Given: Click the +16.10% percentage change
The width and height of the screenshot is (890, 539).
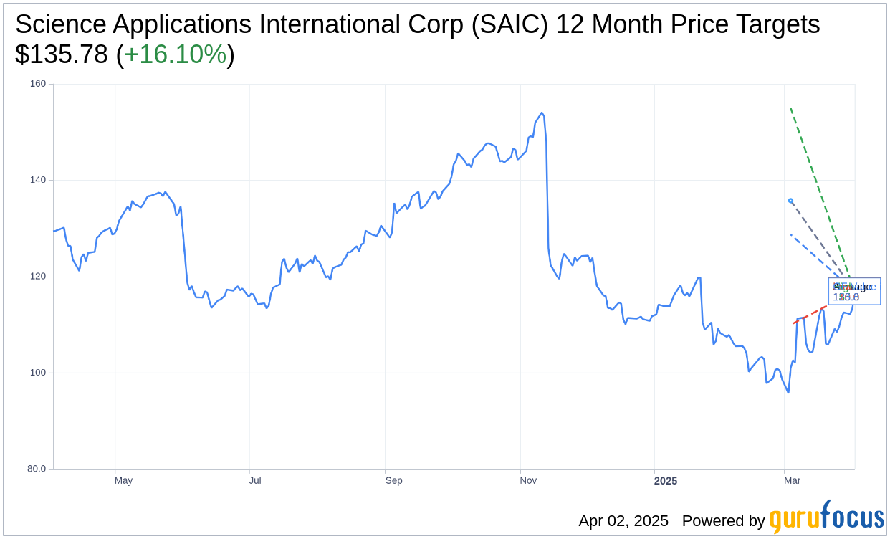Looking at the screenshot, I should [x=176, y=54].
